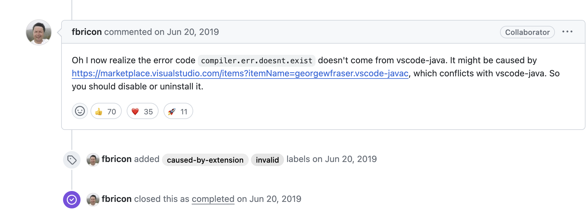Toggle the heart reaction with 35

tap(142, 111)
